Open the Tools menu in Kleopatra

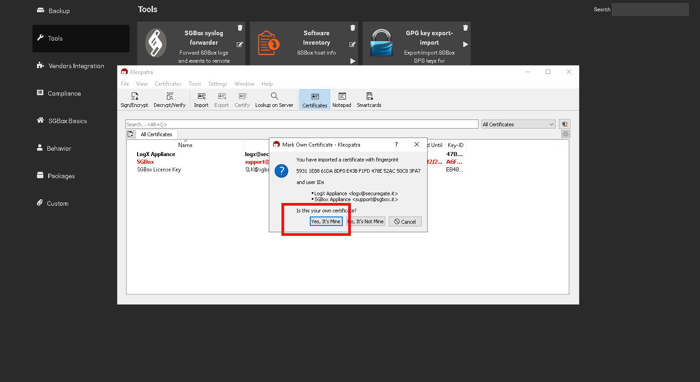click(195, 84)
